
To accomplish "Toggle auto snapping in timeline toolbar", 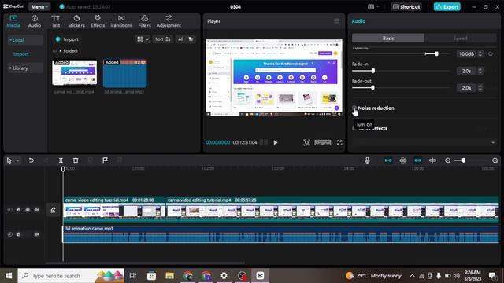I will (x=403, y=160).
